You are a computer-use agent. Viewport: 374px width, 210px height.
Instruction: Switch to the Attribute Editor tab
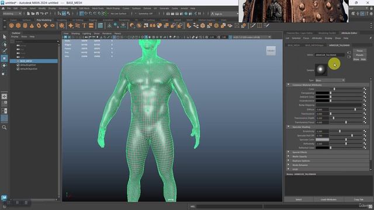coord(349,33)
